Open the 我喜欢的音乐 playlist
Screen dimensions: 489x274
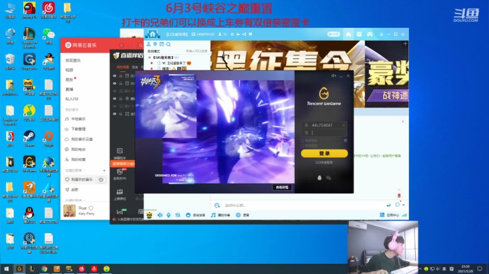[x=79, y=180]
